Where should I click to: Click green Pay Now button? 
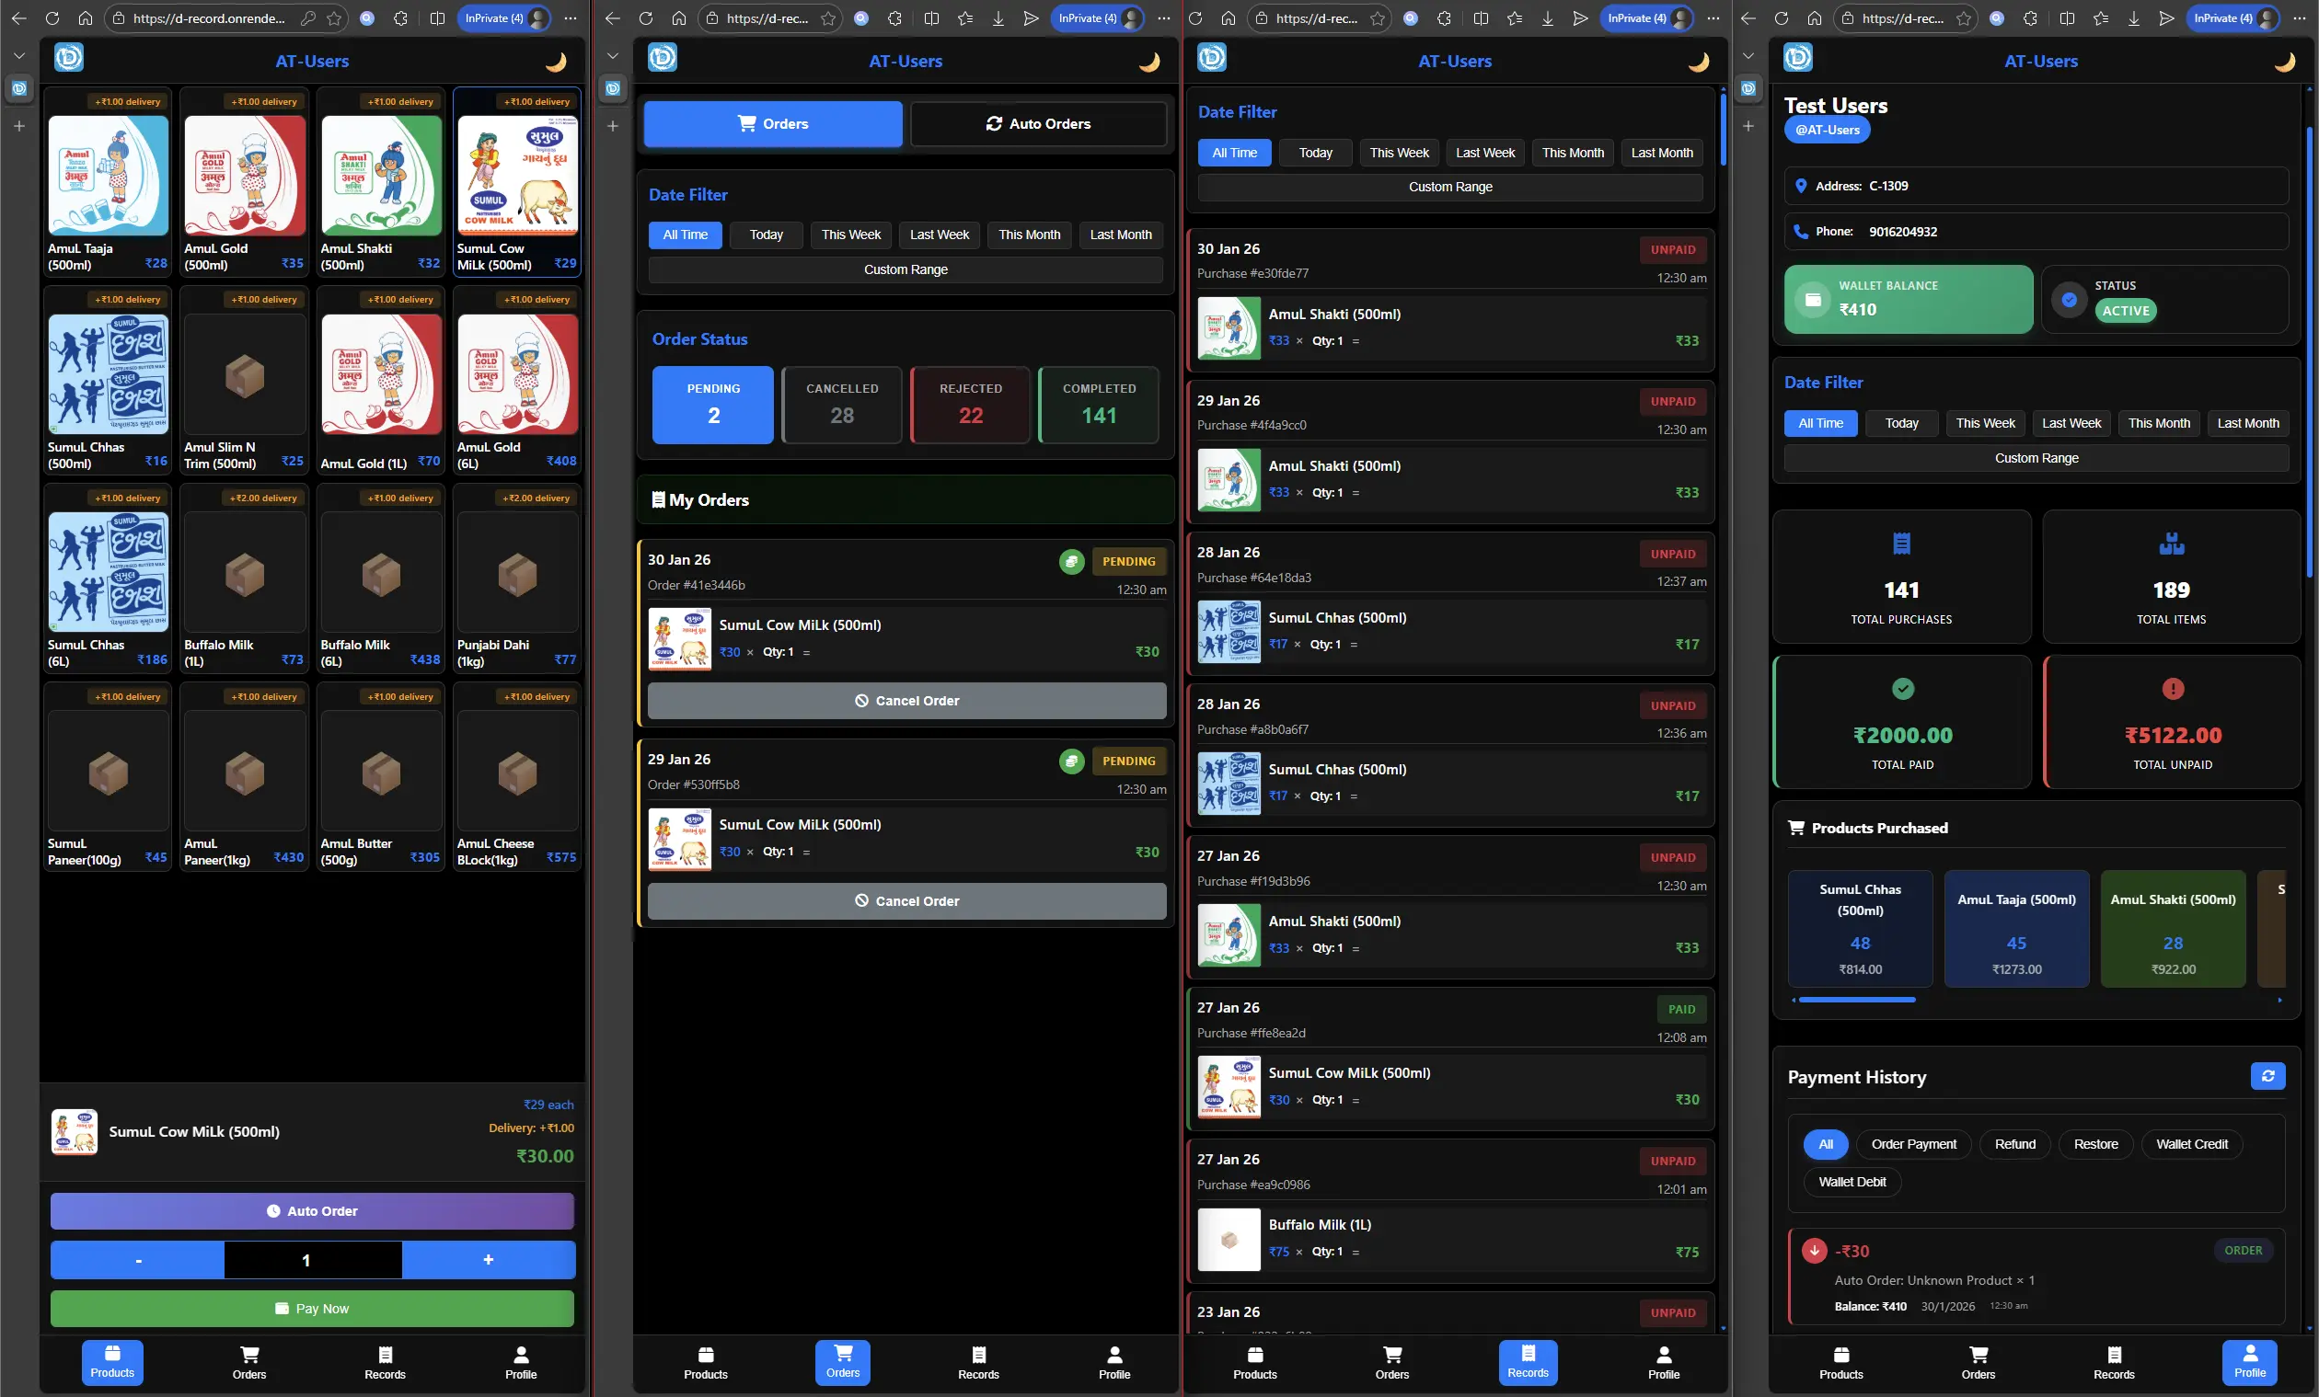313,1309
